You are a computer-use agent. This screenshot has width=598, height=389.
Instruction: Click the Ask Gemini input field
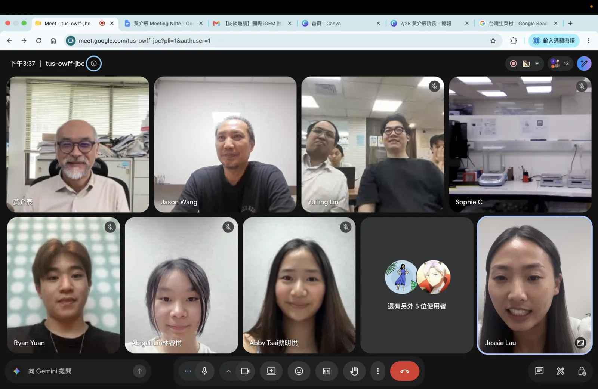click(78, 371)
